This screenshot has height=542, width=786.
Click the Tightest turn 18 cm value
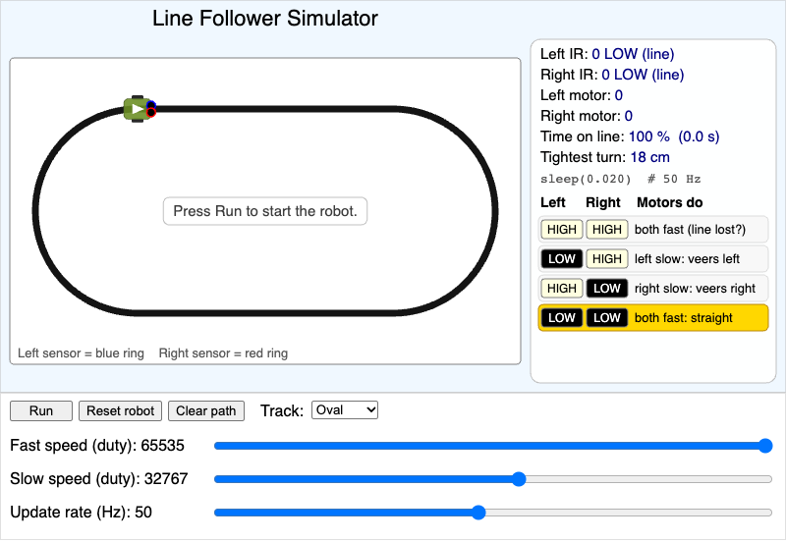[x=650, y=157]
